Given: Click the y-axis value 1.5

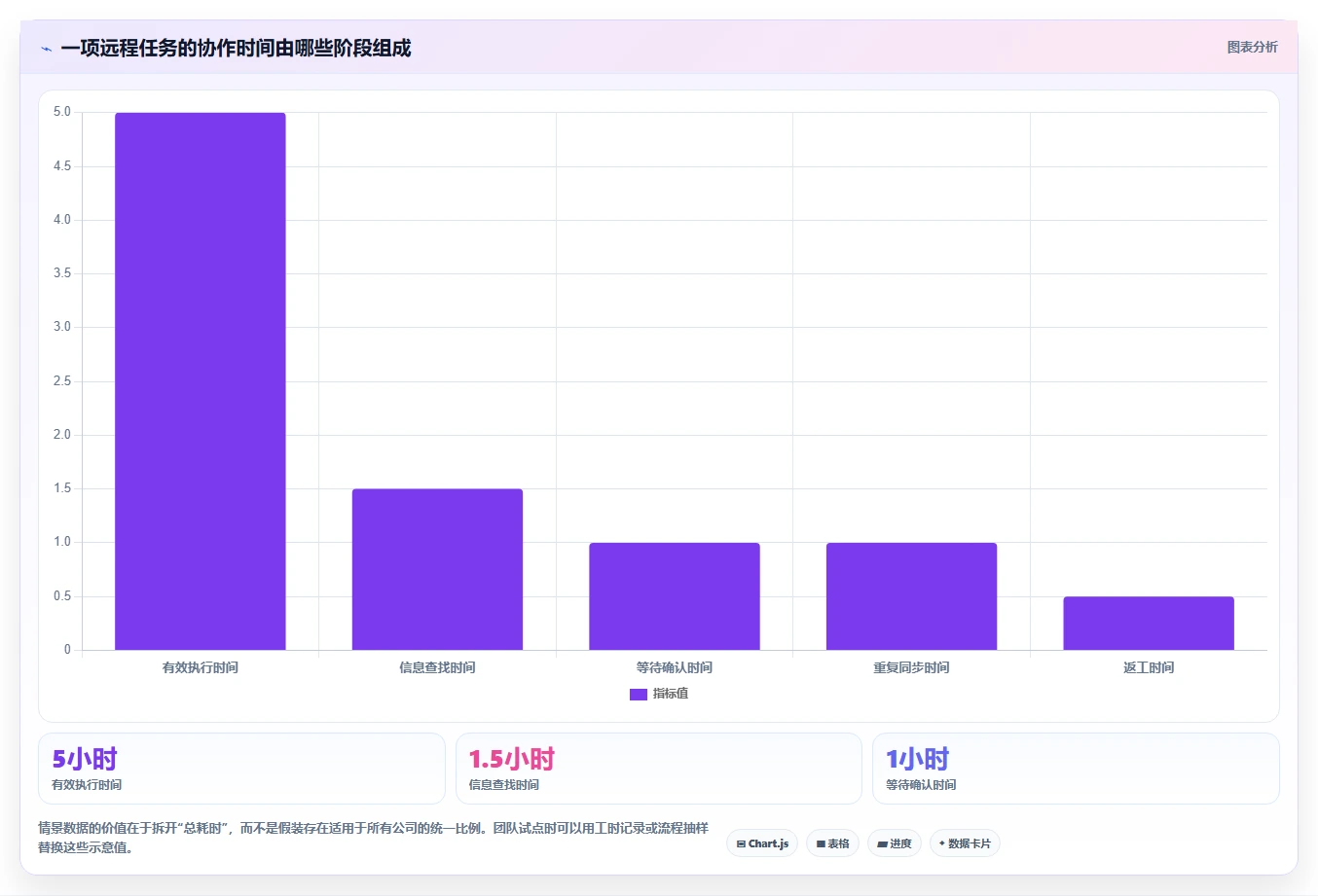Looking at the screenshot, I should pos(62,488).
